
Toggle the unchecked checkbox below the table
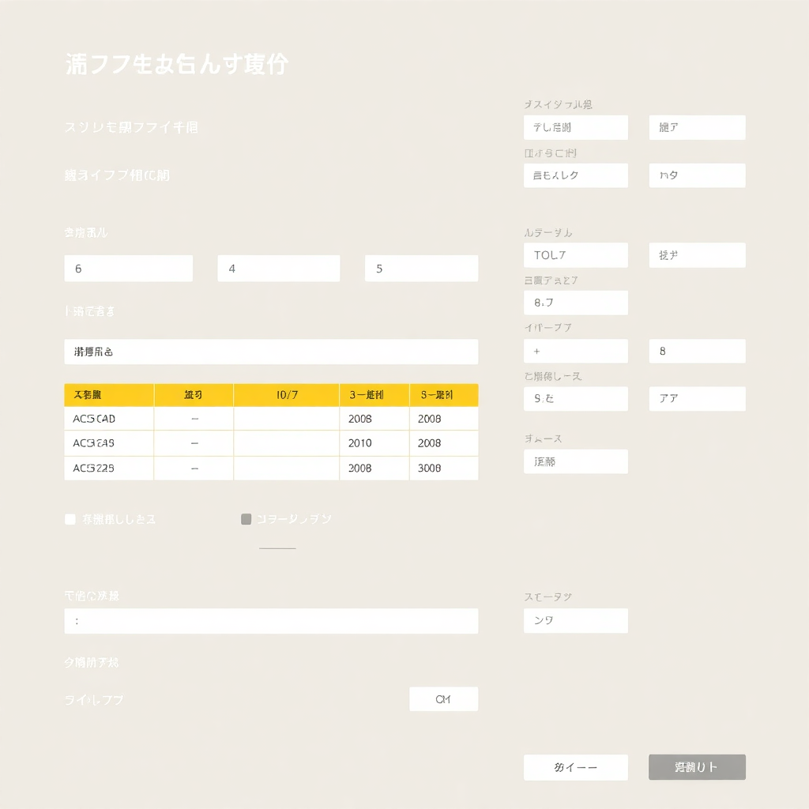point(70,519)
